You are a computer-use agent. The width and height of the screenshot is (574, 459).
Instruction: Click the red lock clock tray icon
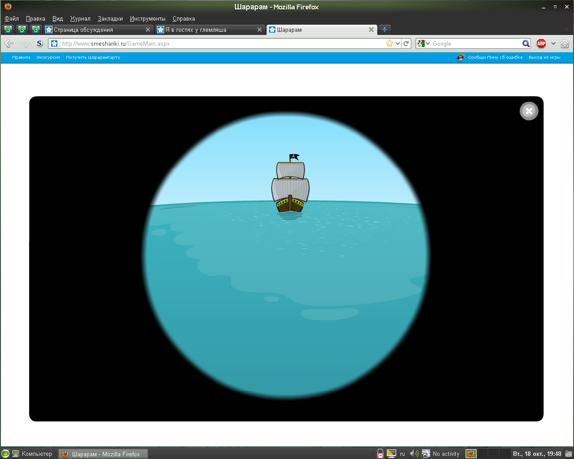pyautogui.click(x=380, y=454)
